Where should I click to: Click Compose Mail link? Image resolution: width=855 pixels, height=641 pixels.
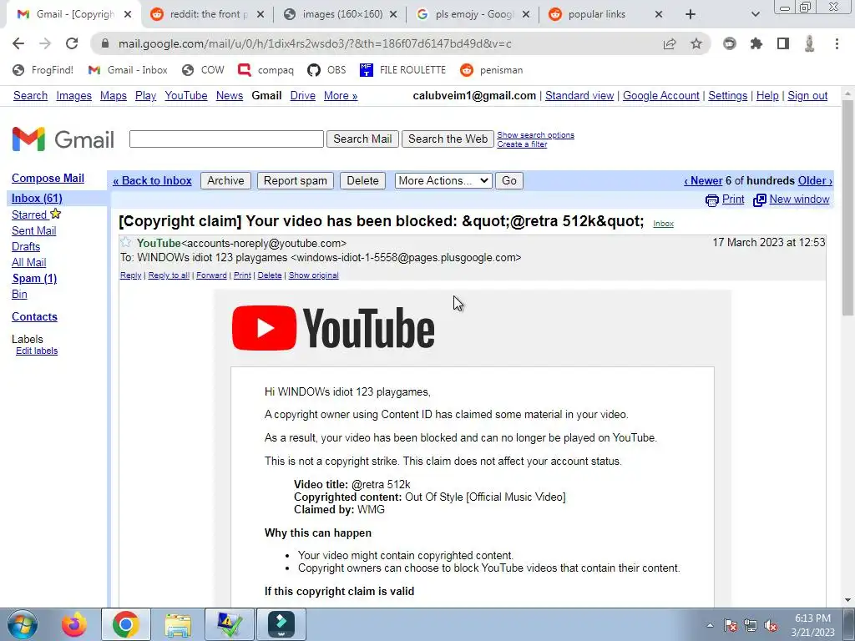pos(48,179)
